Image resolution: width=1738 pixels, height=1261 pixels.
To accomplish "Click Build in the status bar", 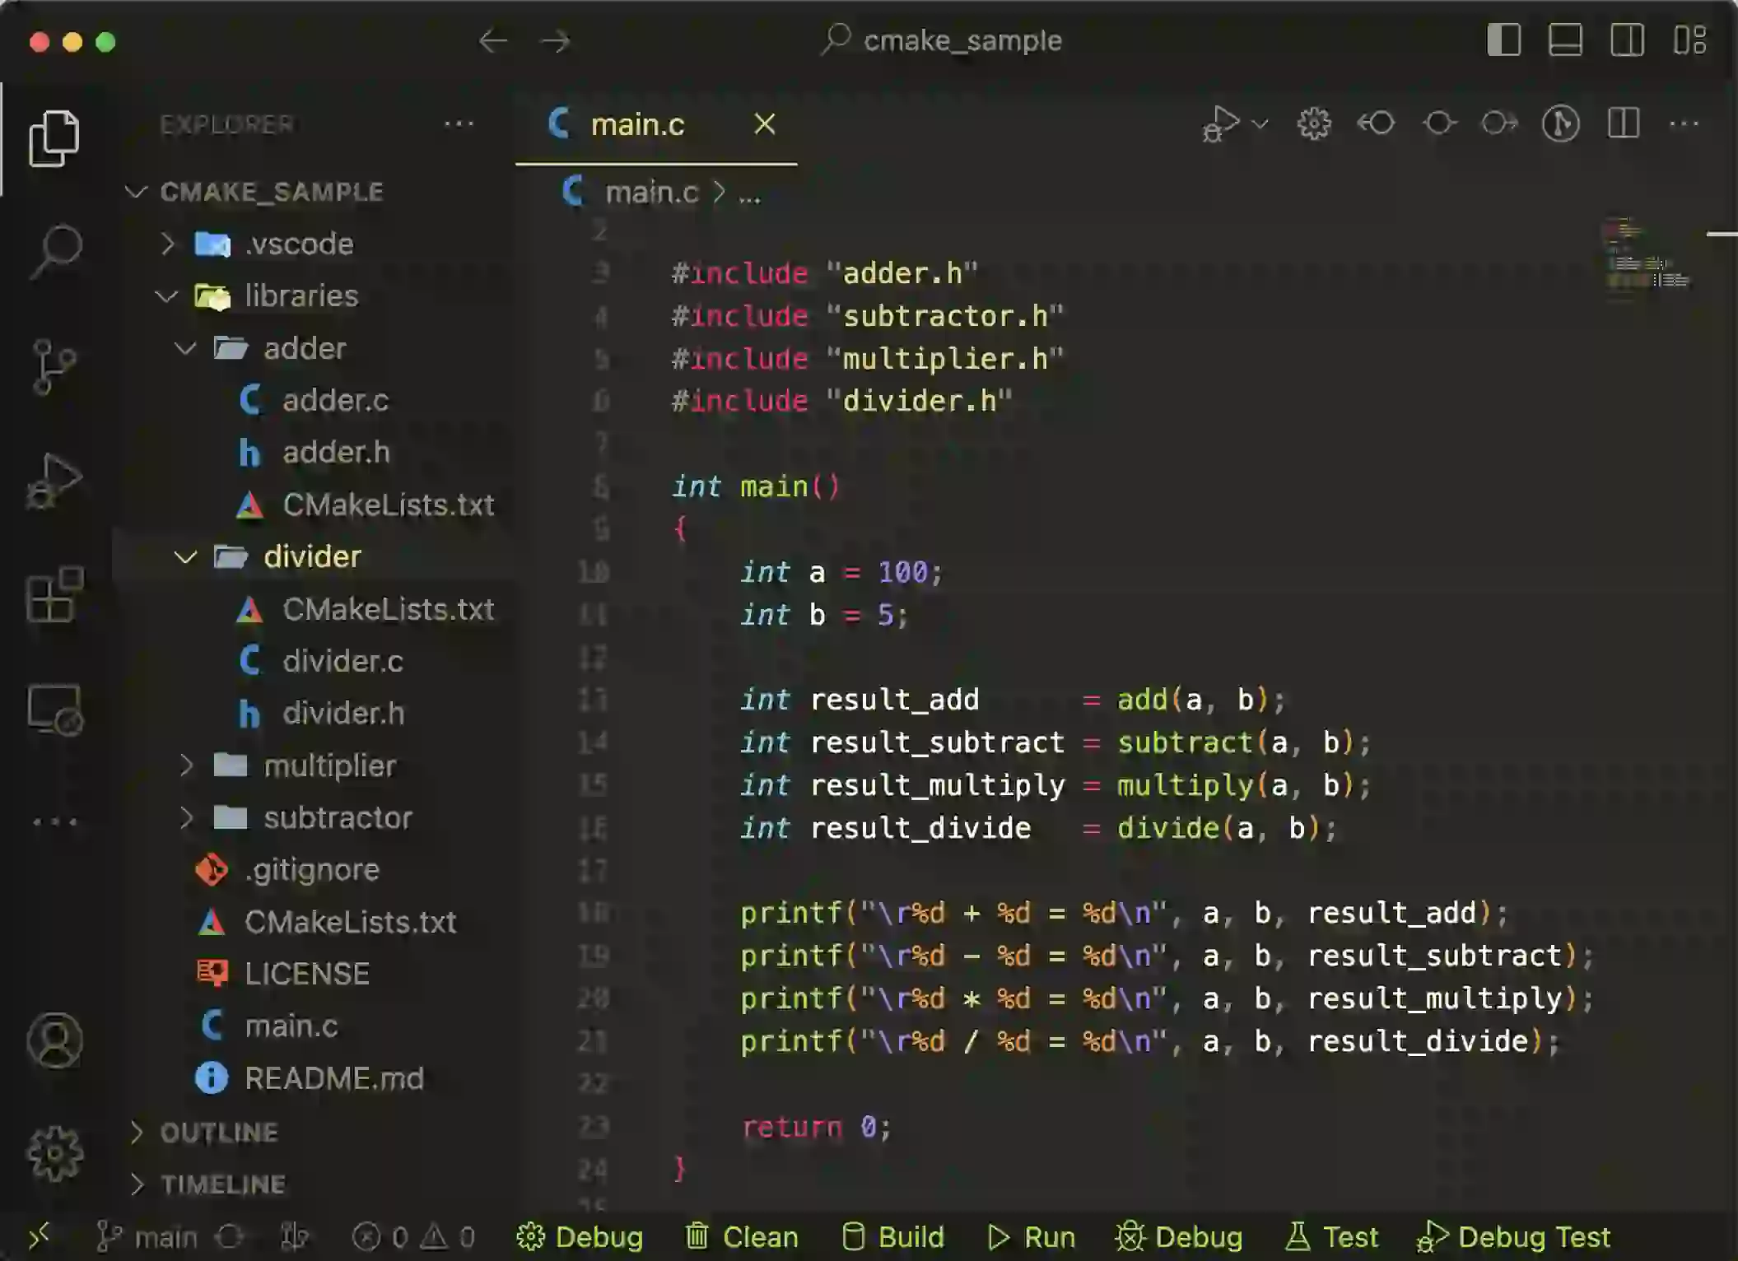I will pyautogui.click(x=893, y=1236).
